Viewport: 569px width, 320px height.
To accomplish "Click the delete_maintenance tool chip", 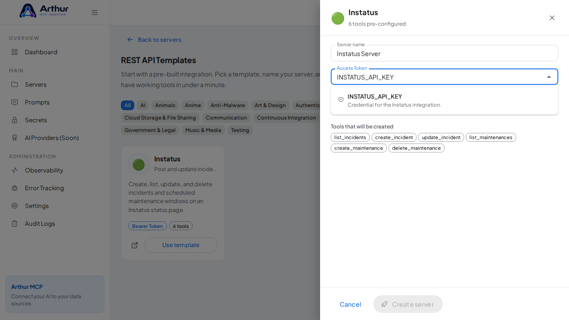I will pos(417,148).
